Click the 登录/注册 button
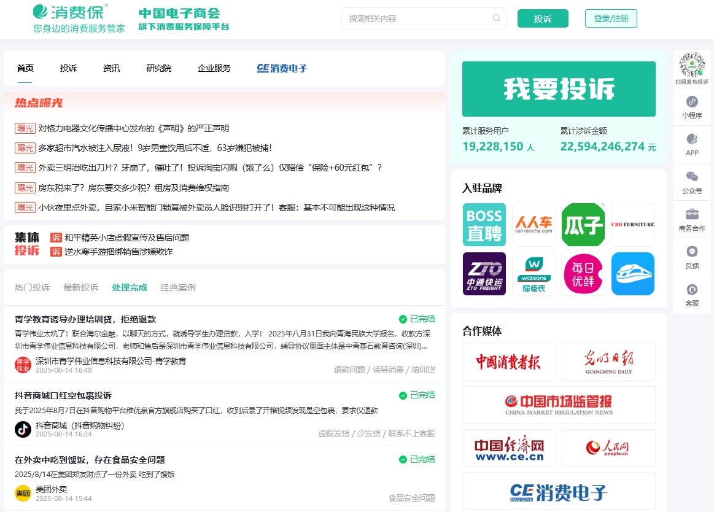 [x=611, y=18]
